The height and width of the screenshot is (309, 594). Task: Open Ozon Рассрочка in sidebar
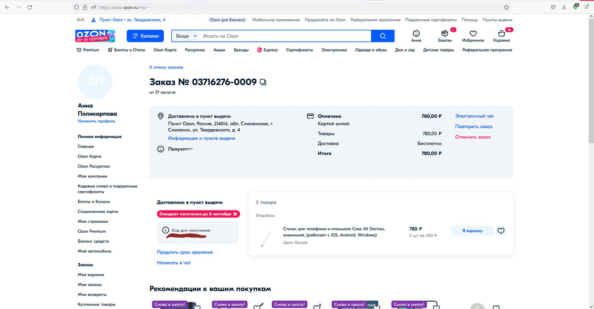click(94, 166)
